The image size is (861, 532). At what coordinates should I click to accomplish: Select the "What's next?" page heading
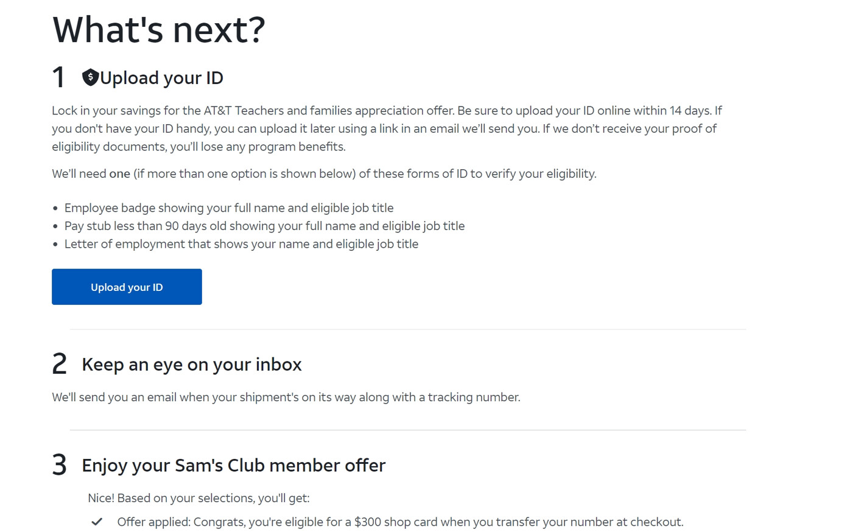tap(159, 29)
